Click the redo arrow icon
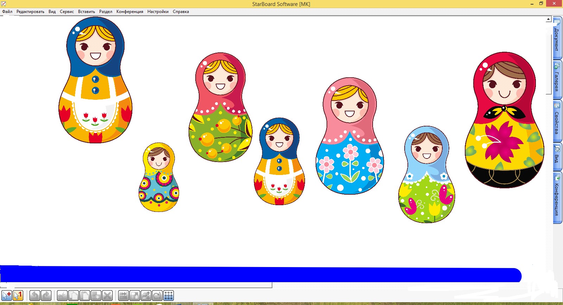The width and height of the screenshot is (563, 305). tap(46, 296)
